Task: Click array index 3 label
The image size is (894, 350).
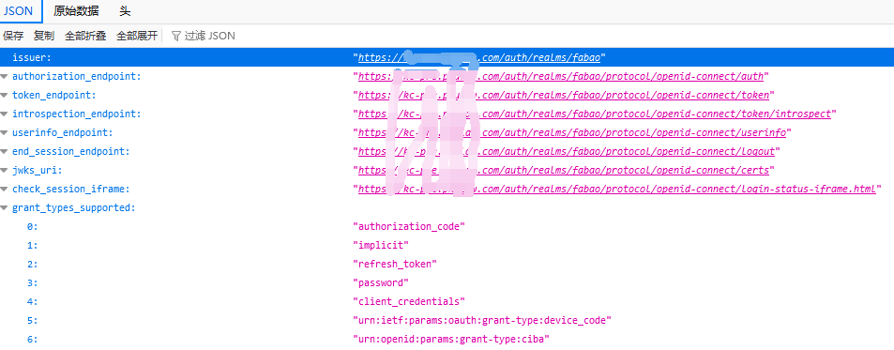Action: coord(32,283)
